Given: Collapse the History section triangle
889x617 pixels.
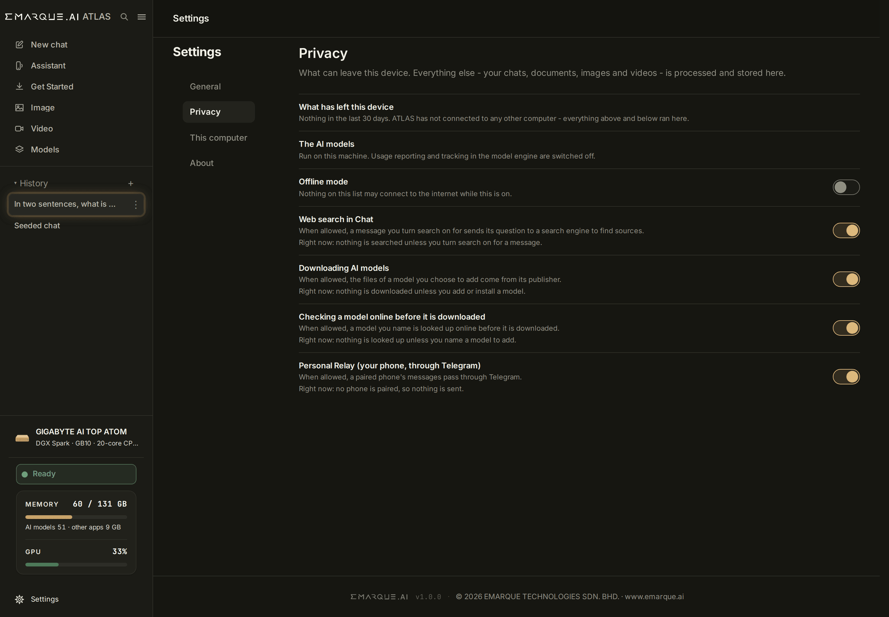Looking at the screenshot, I should pyautogui.click(x=15, y=183).
